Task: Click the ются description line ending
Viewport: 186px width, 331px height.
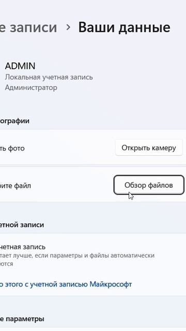Action: [7, 264]
